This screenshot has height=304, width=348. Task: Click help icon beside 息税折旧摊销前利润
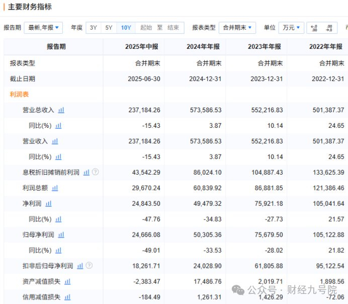pyautogui.click(x=95, y=172)
